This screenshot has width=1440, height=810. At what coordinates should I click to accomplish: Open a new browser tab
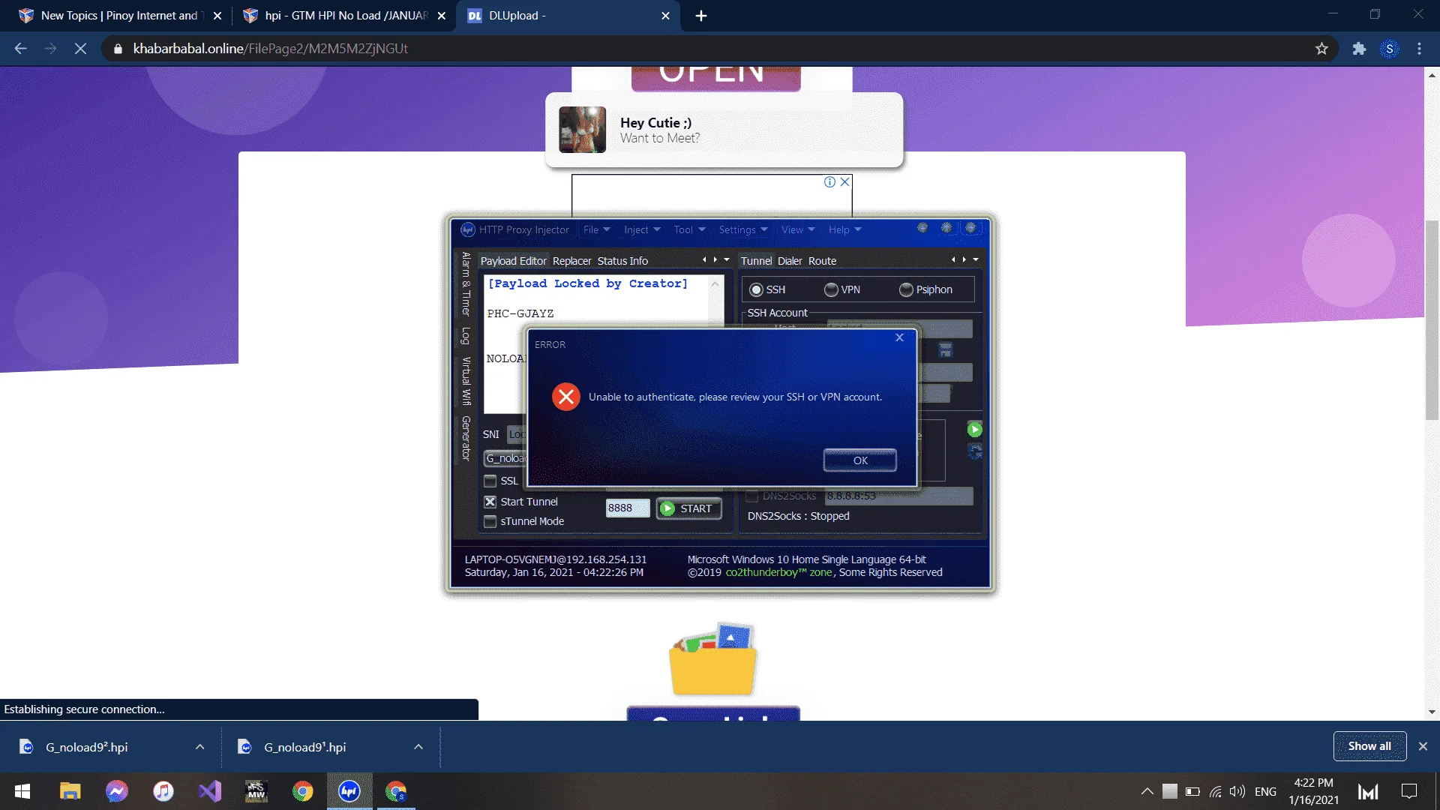[x=701, y=16]
